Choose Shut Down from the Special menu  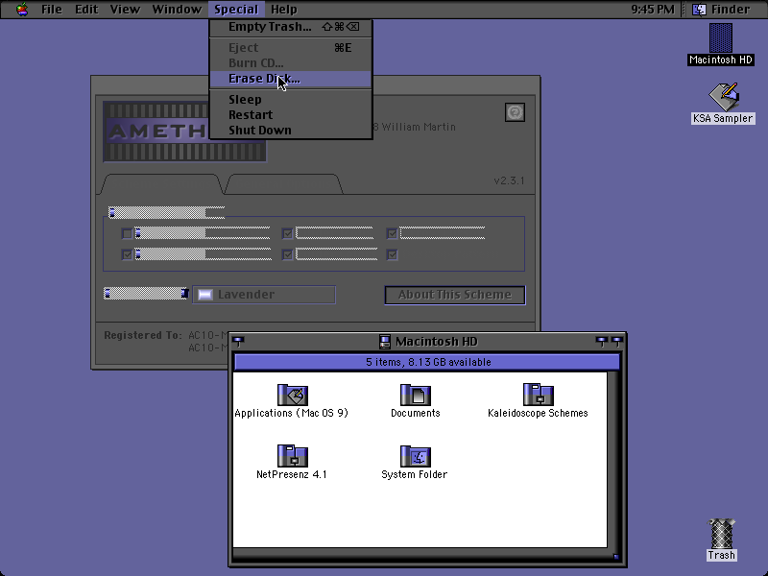pyautogui.click(x=291, y=131)
